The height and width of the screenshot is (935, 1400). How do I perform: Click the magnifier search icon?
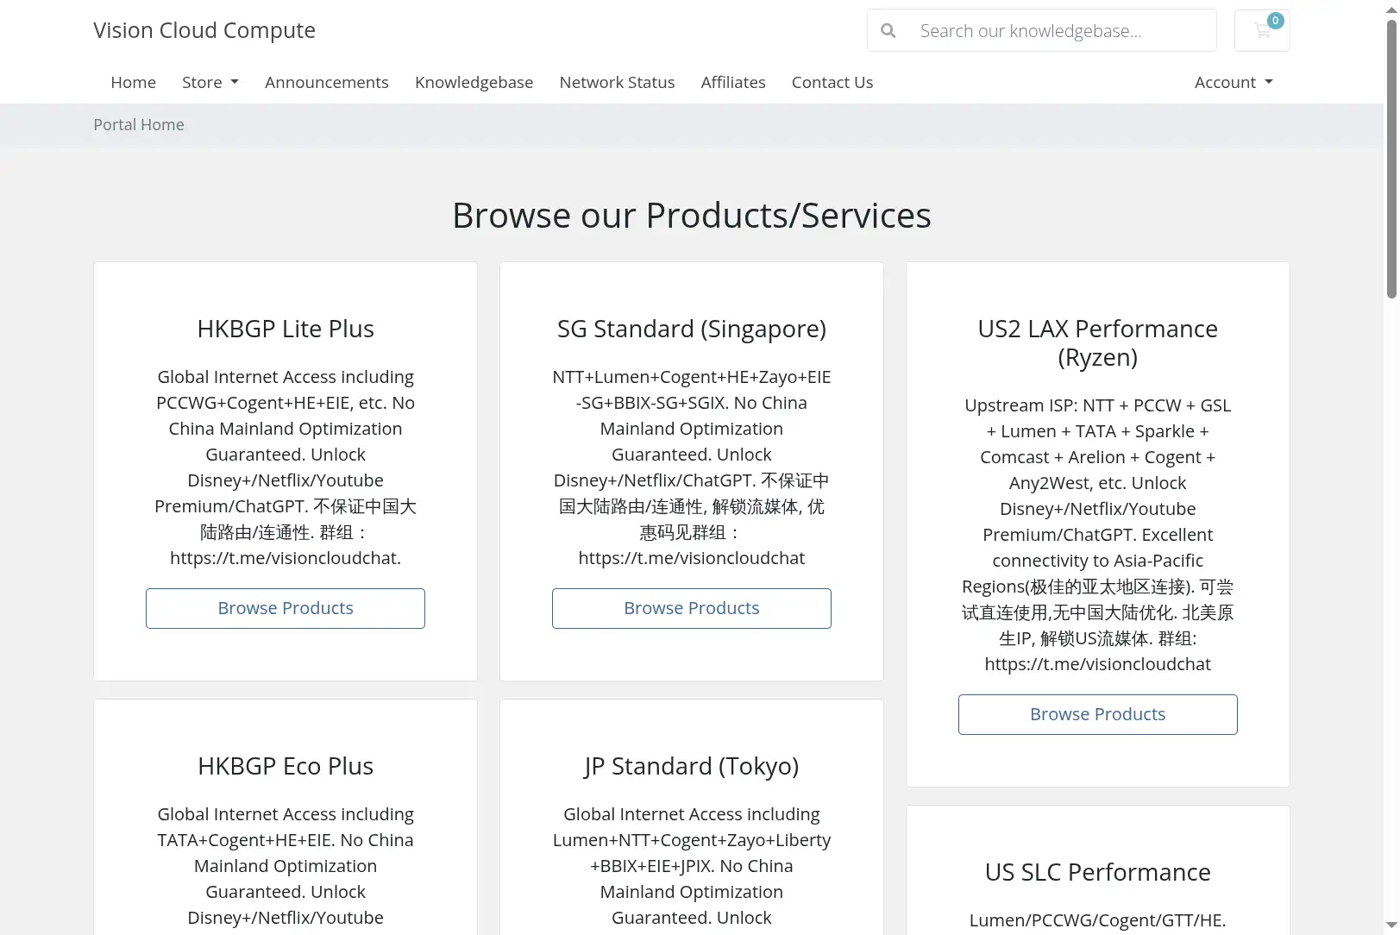point(888,31)
